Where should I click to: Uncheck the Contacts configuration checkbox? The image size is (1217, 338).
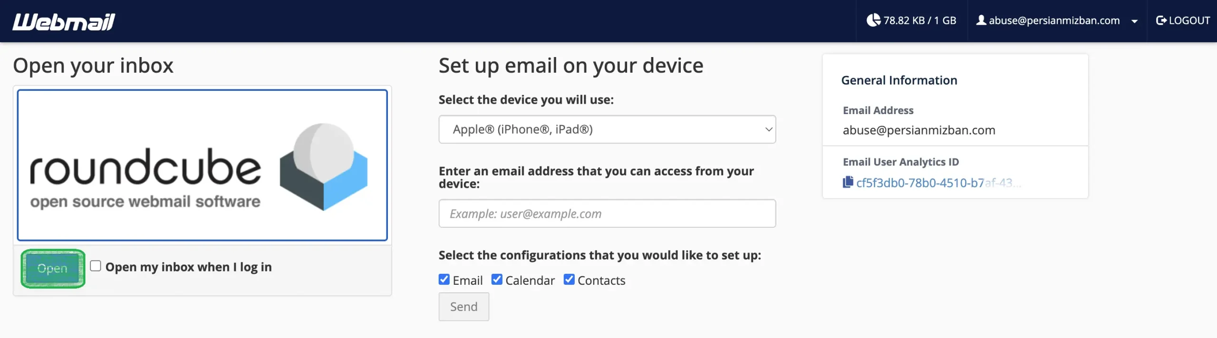569,280
